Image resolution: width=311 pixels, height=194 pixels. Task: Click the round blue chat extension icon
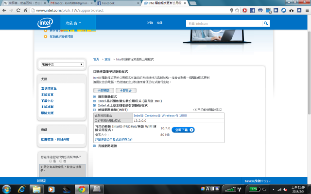pyautogui.click(x=284, y=10)
